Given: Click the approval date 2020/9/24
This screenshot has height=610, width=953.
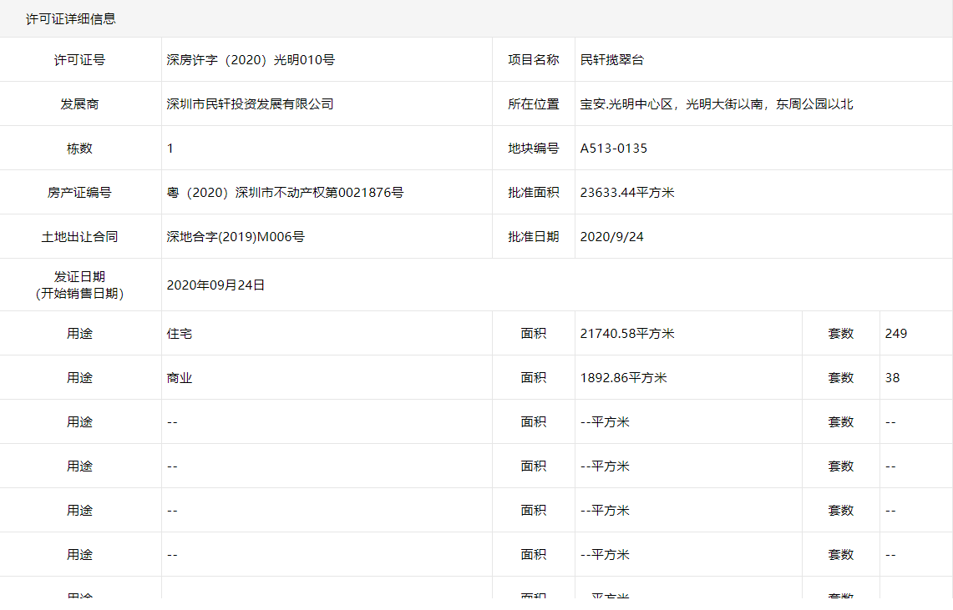Looking at the screenshot, I should tap(607, 236).
